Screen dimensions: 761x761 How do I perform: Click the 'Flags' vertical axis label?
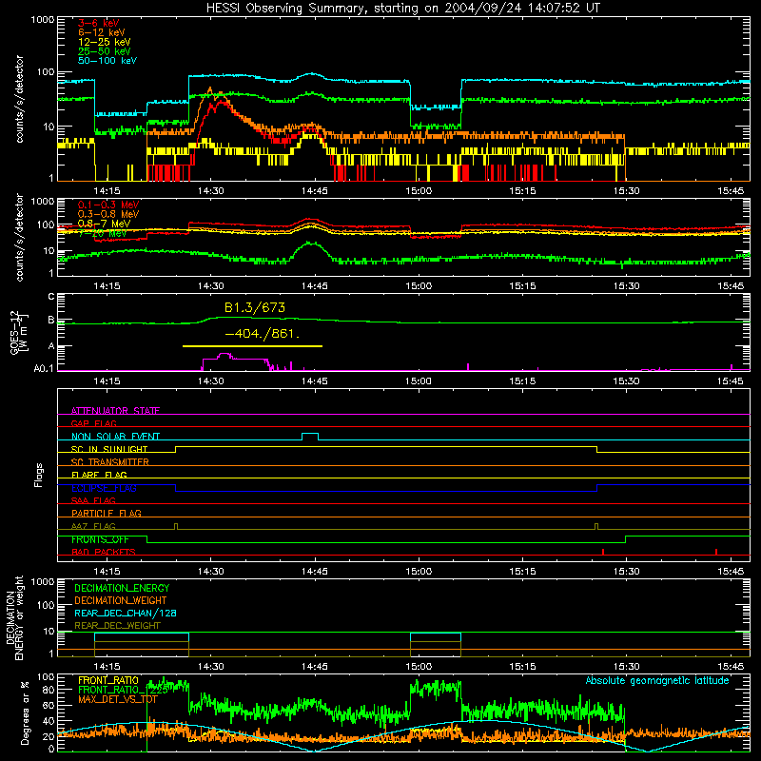(x=39, y=475)
